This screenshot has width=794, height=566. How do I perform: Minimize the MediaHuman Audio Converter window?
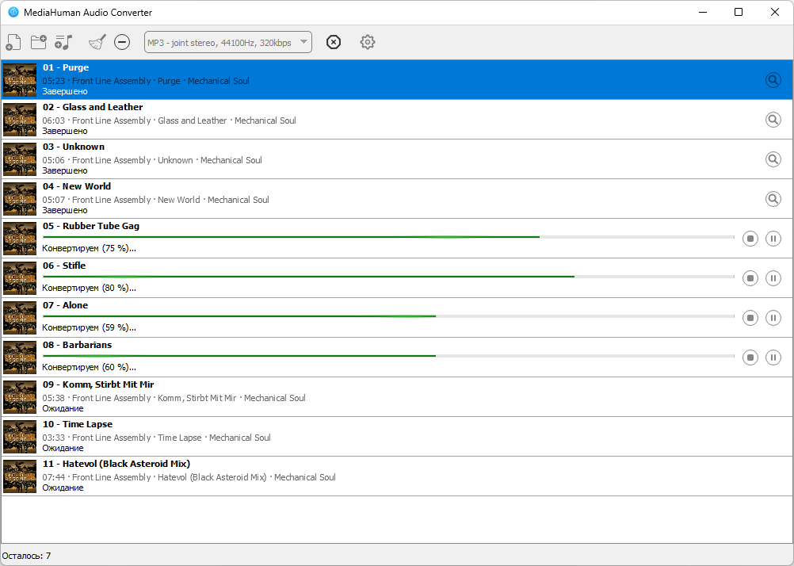[703, 12]
